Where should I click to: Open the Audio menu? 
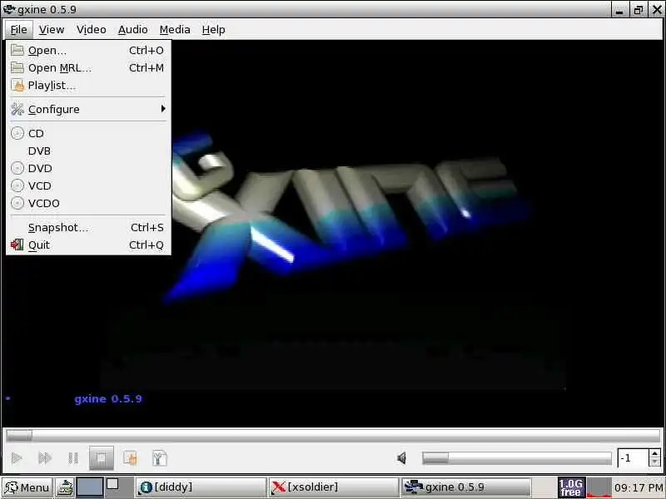[132, 30]
